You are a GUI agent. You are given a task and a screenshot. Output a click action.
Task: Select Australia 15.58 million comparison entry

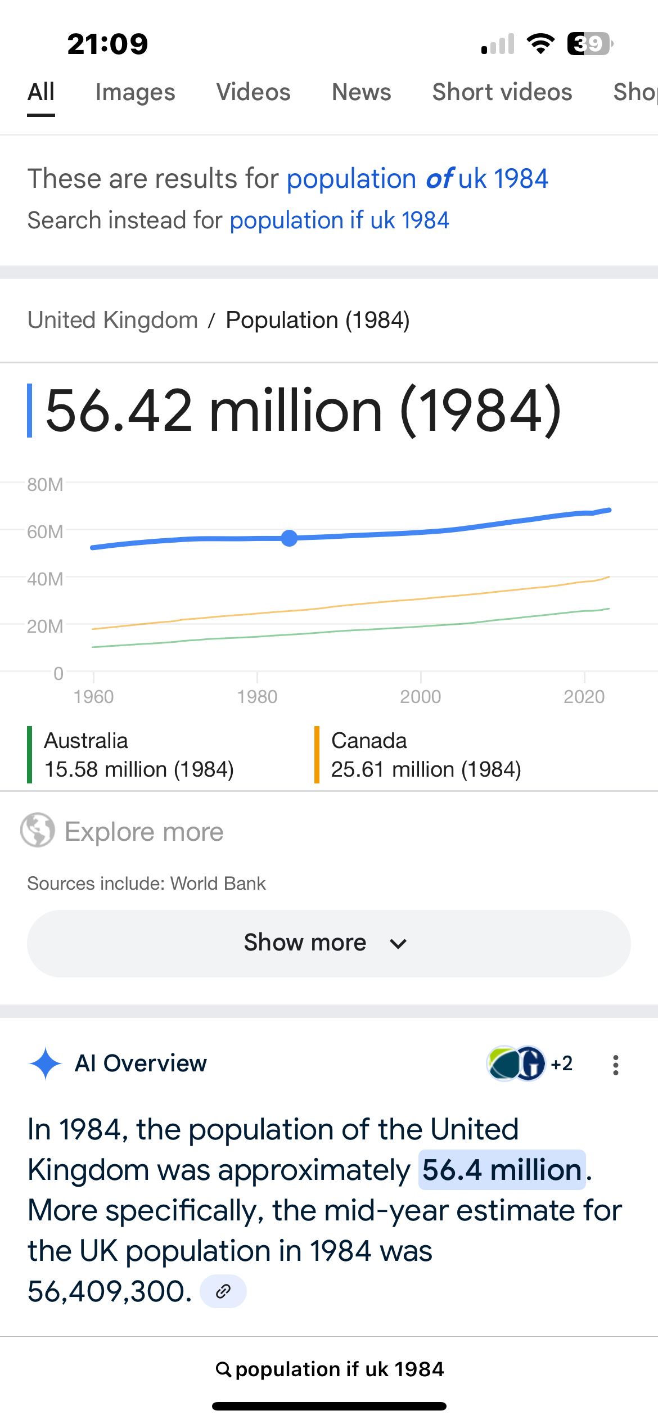click(138, 755)
